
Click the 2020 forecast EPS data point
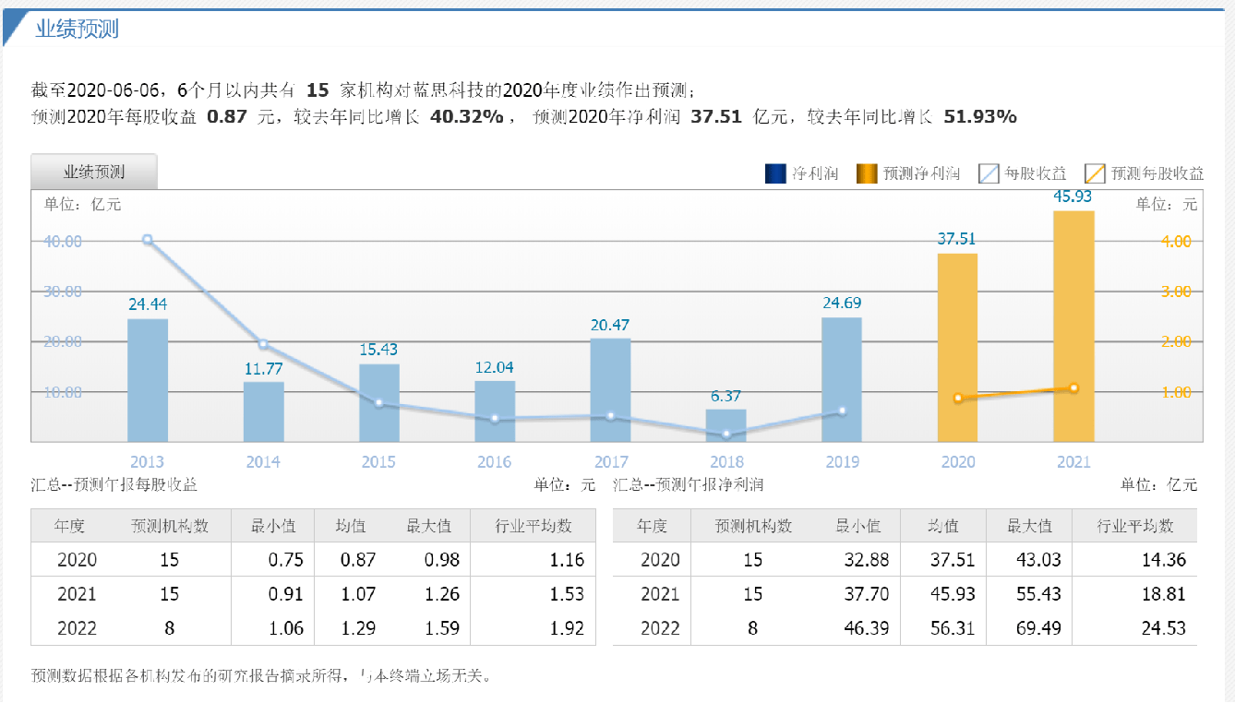coord(958,398)
